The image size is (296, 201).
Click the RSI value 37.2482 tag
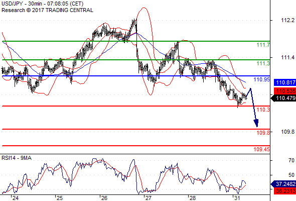[283, 184]
